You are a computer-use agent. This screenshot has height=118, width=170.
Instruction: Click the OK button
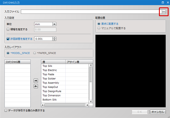click(x=140, y=112)
